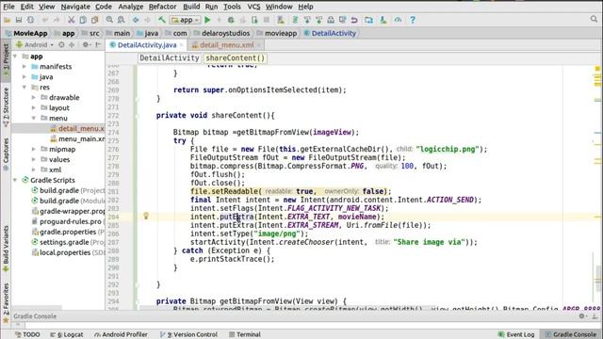Click the Copy toolbar icon

(83, 20)
